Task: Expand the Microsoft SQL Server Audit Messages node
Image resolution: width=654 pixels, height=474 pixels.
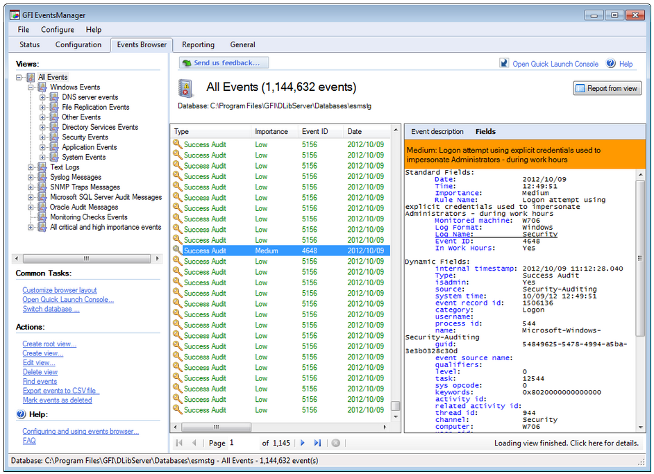Action: [x=31, y=197]
